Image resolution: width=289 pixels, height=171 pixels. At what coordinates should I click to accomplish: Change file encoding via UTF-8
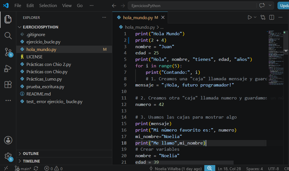[x=273, y=168]
